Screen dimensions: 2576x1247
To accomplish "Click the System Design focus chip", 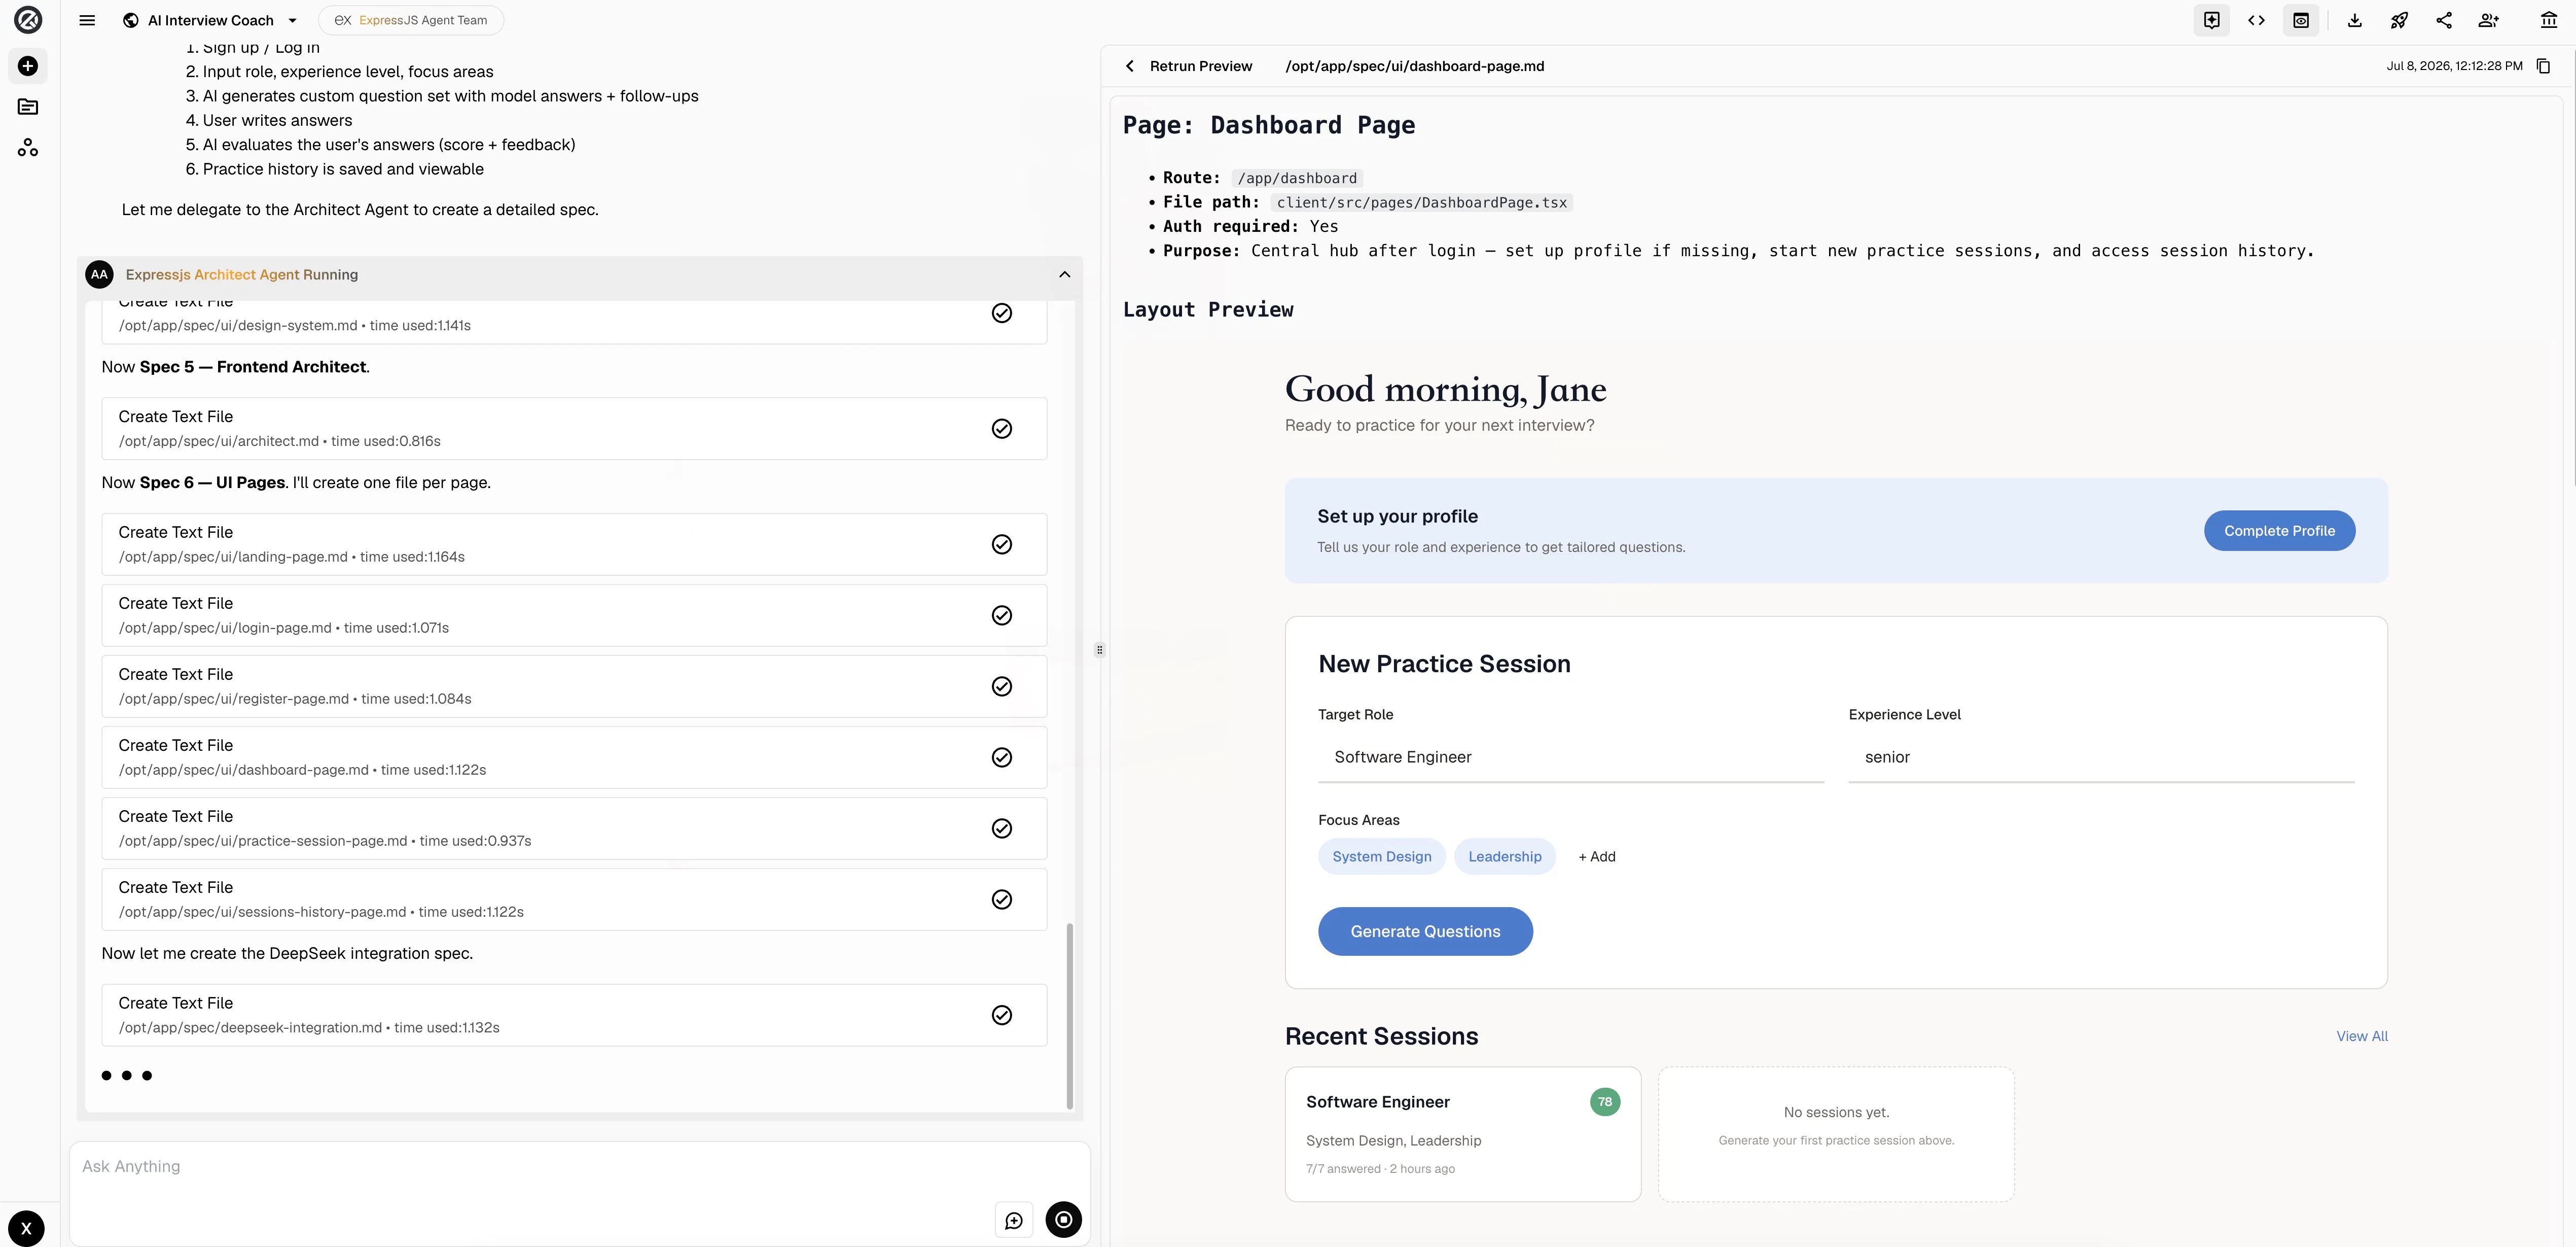I will pyautogui.click(x=1381, y=857).
